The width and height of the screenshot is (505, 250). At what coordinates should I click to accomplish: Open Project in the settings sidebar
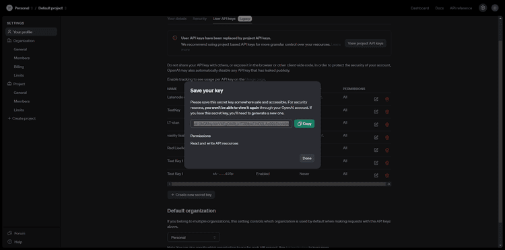pos(16,84)
